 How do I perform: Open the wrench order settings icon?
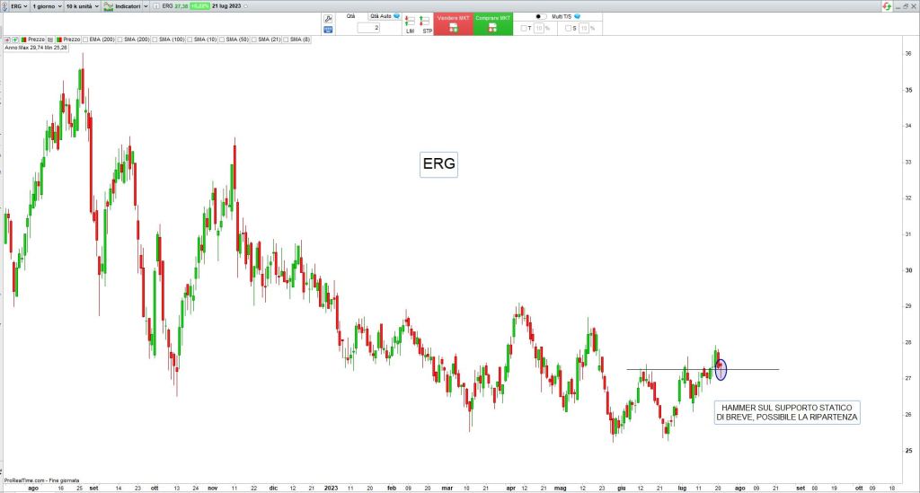click(328, 19)
